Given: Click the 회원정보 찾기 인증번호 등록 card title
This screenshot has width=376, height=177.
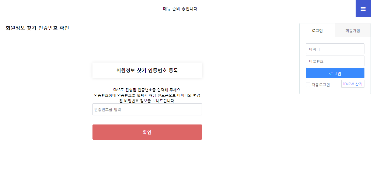Looking at the screenshot, I should pyautogui.click(x=147, y=70).
